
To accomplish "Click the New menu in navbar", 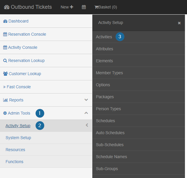I will click(67, 7).
